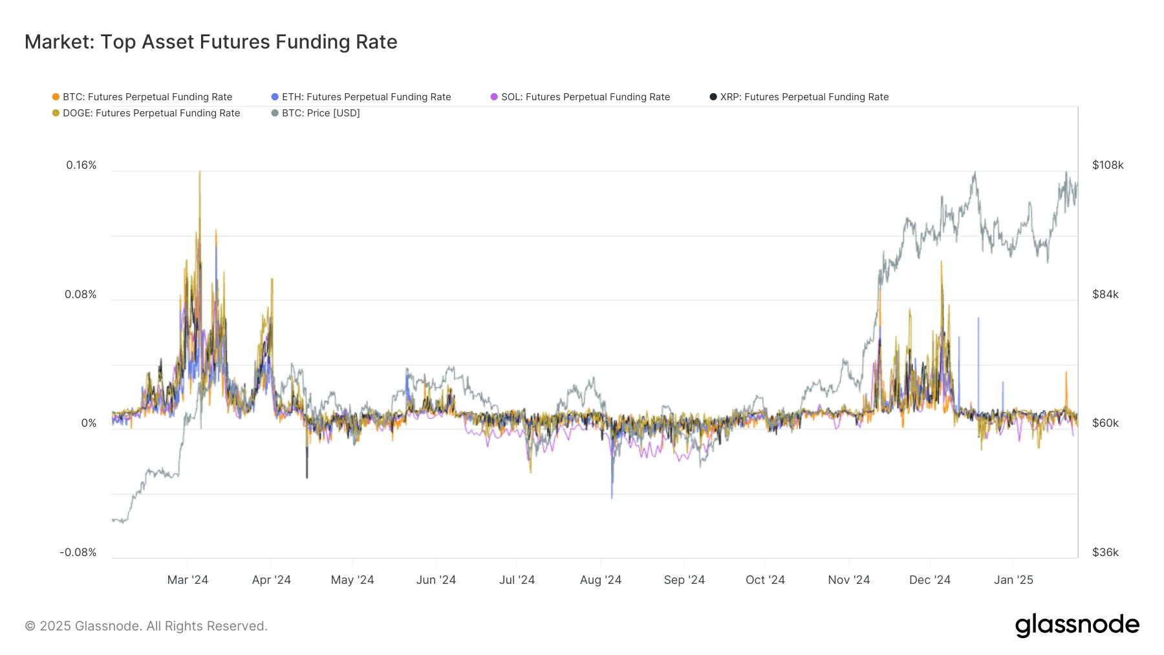The image size is (1164, 655).
Task: Click the $108k price axis label
Action: (1108, 166)
